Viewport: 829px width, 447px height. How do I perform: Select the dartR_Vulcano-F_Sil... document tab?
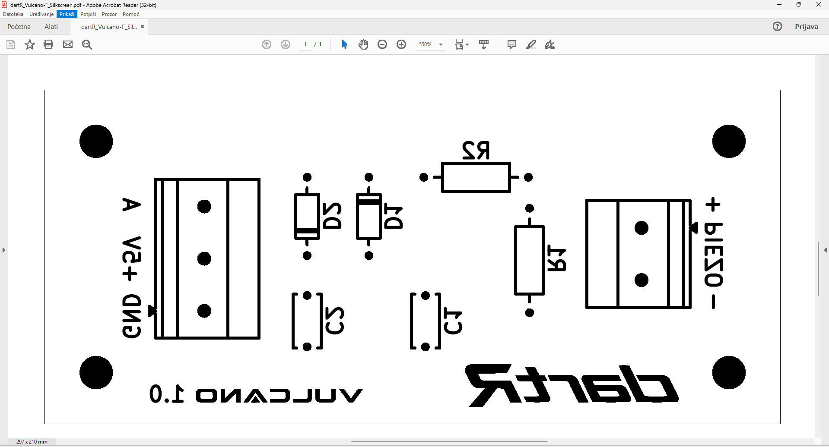109,27
